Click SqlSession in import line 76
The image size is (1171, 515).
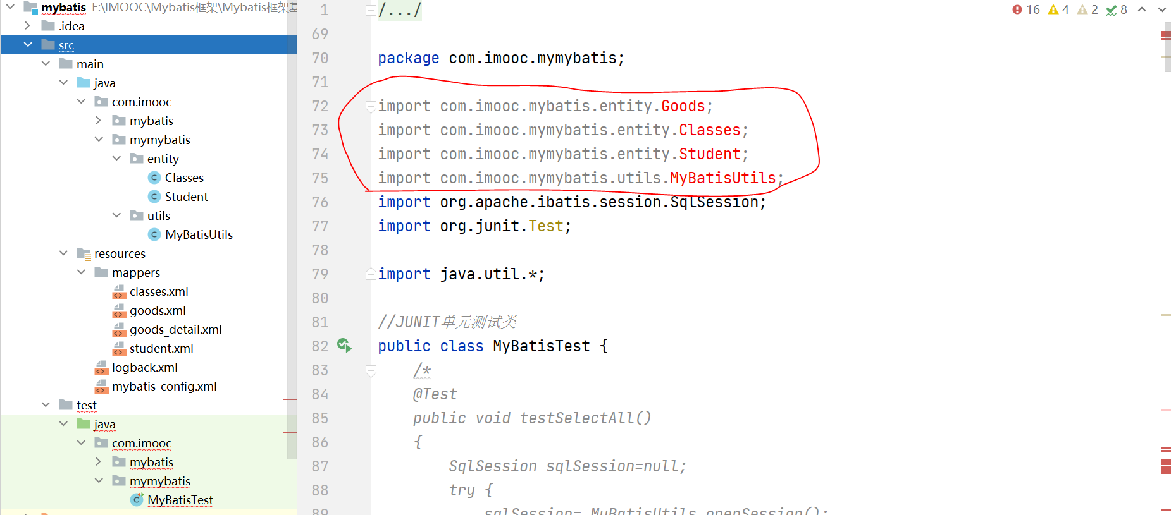coord(714,202)
